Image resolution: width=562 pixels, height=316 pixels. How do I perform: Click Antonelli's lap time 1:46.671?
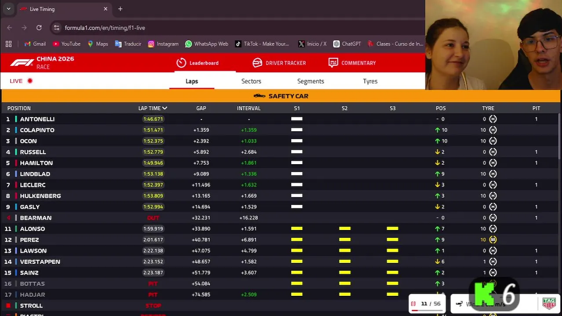153,119
